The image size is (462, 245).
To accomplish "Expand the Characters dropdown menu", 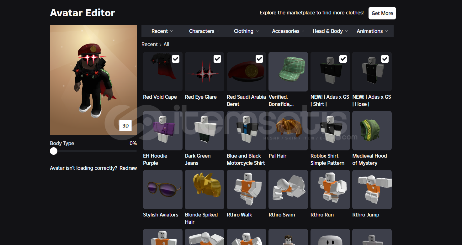I will tap(204, 31).
